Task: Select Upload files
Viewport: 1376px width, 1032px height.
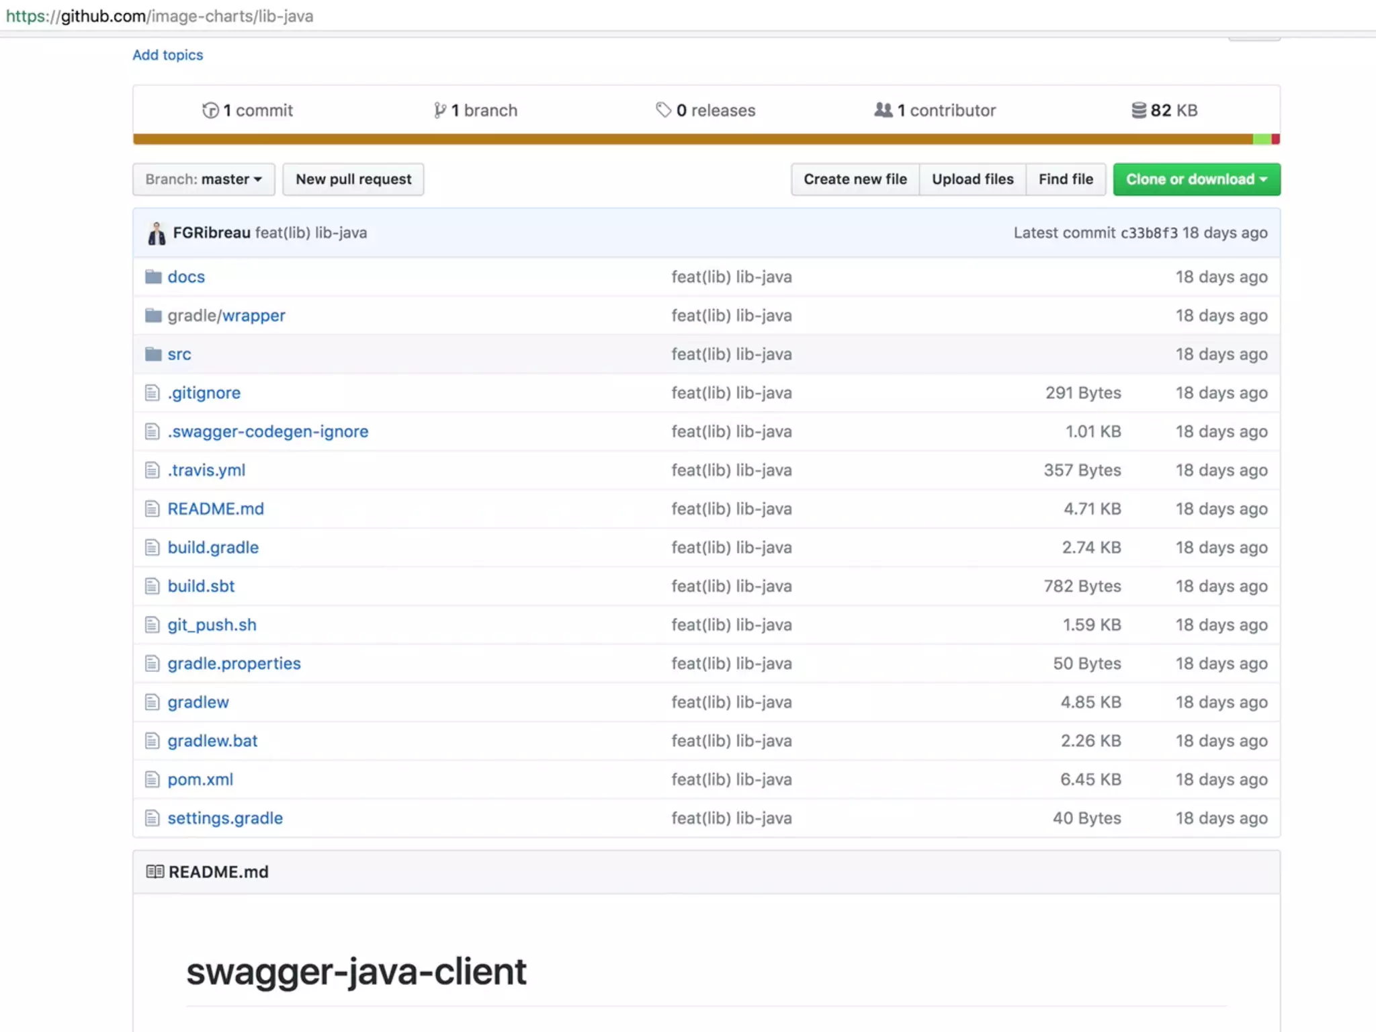Action: tap(972, 179)
